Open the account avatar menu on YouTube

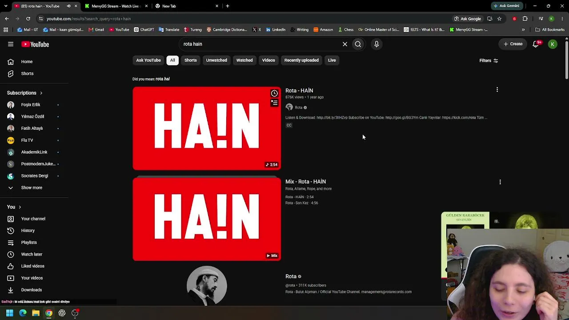point(553,44)
